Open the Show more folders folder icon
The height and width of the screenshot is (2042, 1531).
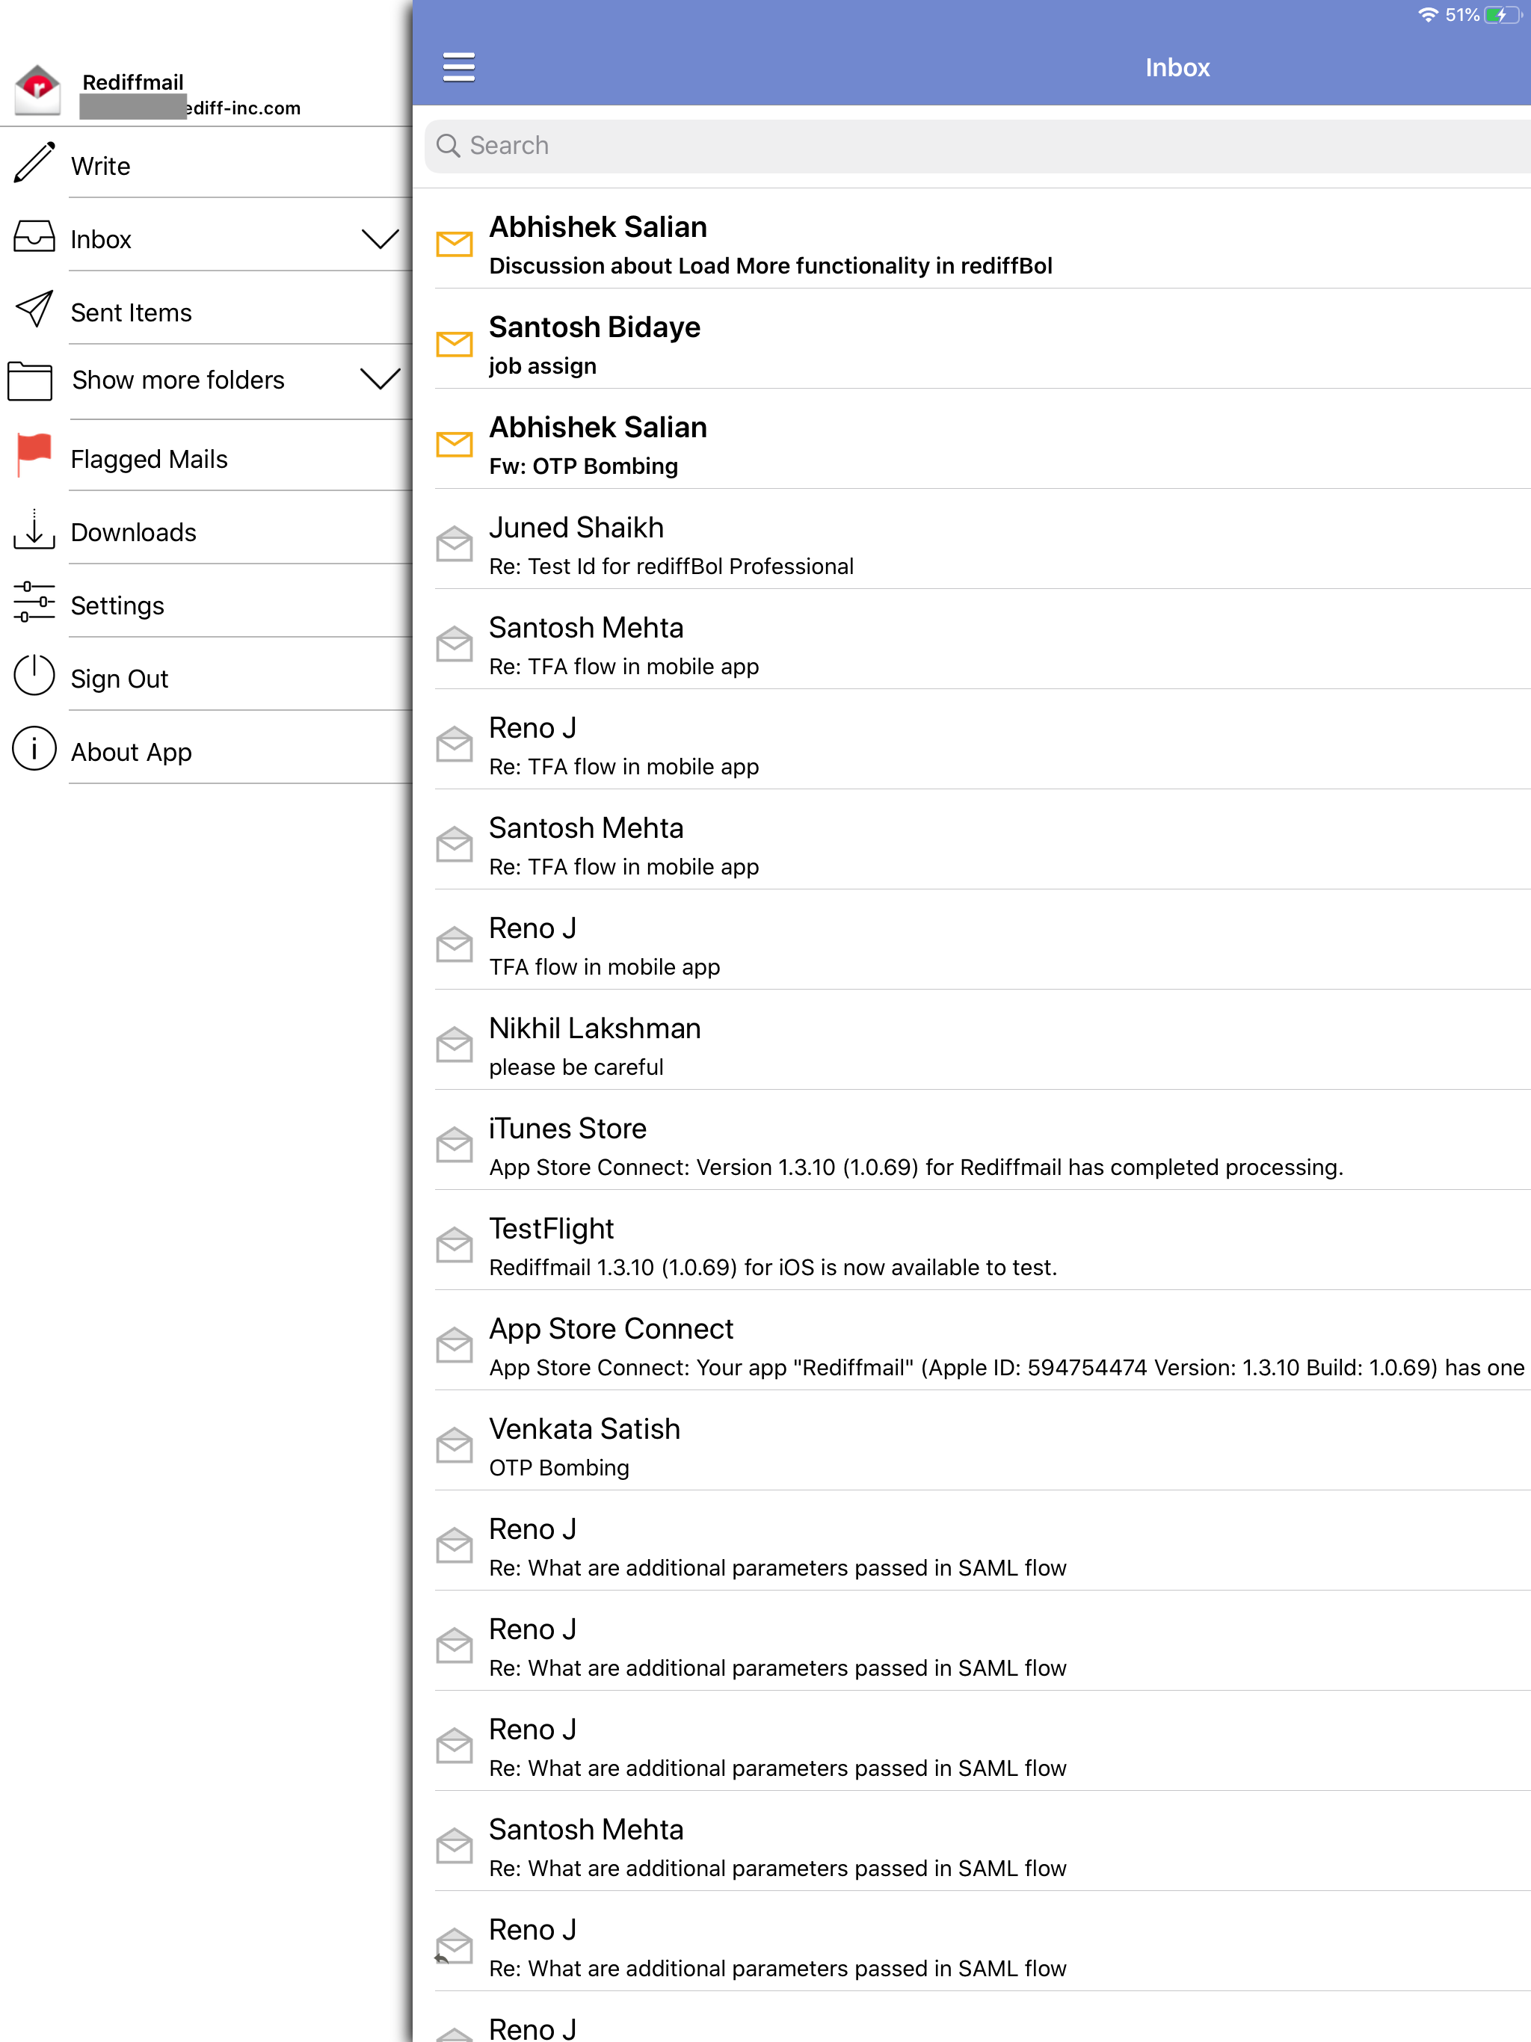coord(31,380)
